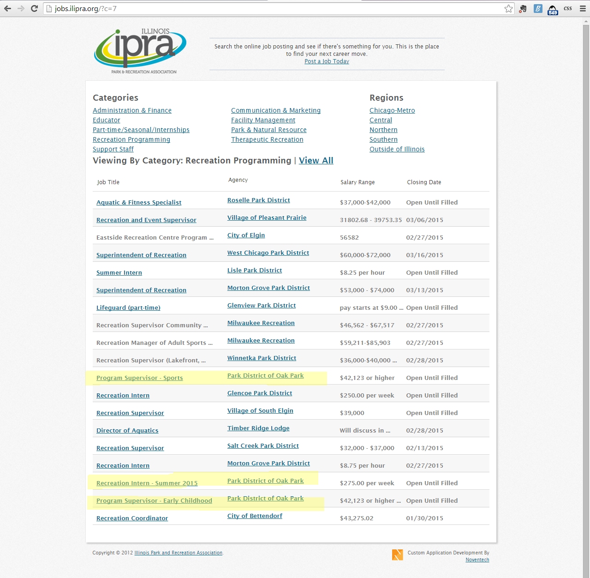Viewport: 590px width, 578px height.
Task: Filter by Outside of Illinois region
Action: [x=397, y=149]
